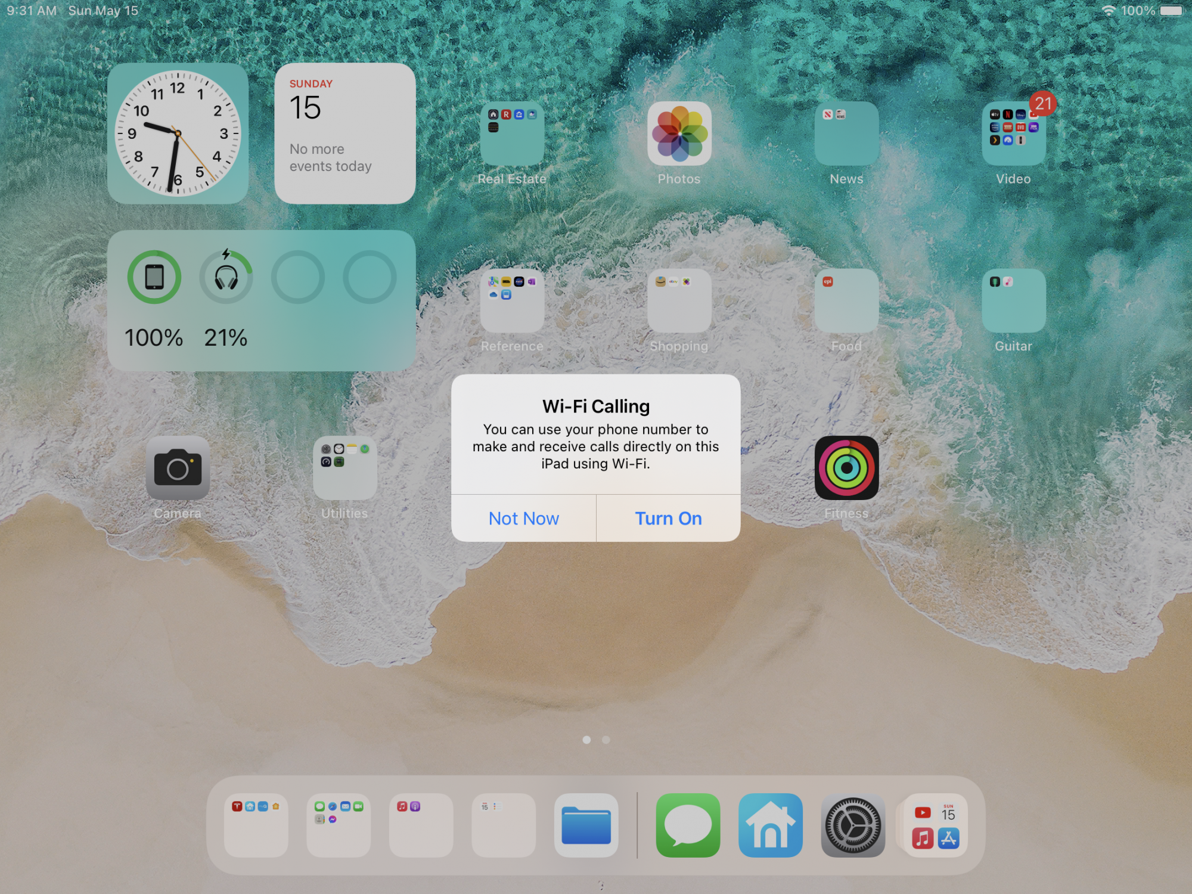Open the Shopping folder
The height and width of the screenshot is (894, 1192).
point(679,301)
